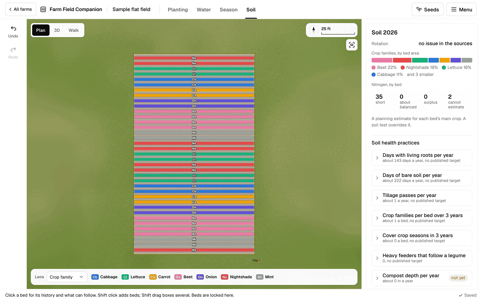482x301 pixels.
Task: Click the 2 cannot estimate nitrogen count
Action: pyautogui.click(x=456, y=101)
